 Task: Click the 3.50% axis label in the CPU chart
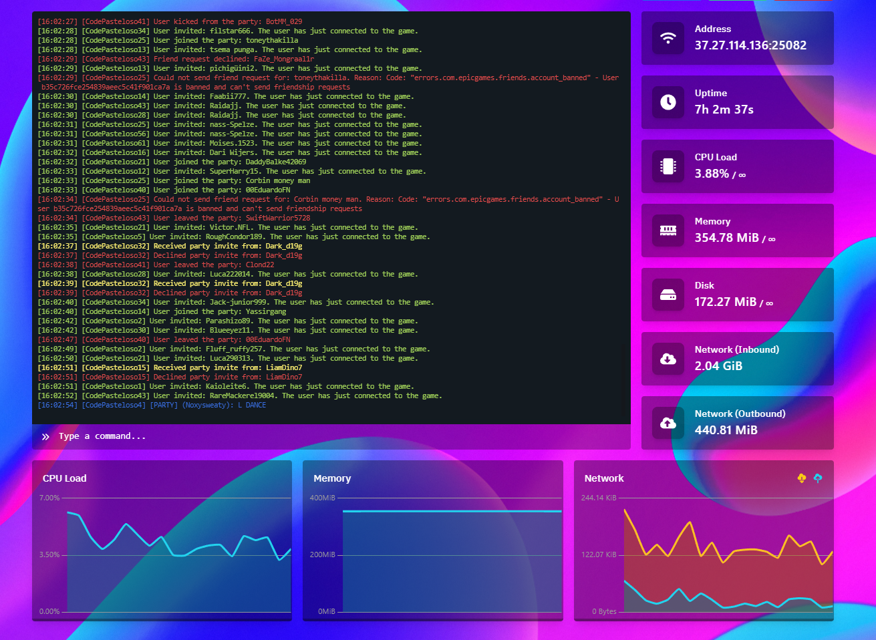pyautogui.click(x=49, y=554)
